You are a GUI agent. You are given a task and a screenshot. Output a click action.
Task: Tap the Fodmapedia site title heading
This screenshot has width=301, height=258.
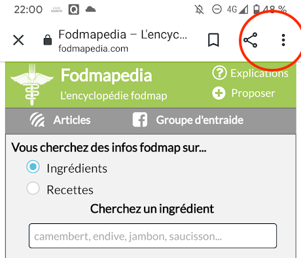106,75
